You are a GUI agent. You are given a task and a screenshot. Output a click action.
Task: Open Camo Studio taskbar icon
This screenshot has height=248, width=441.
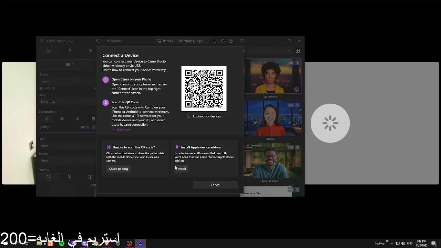[141, 244]
